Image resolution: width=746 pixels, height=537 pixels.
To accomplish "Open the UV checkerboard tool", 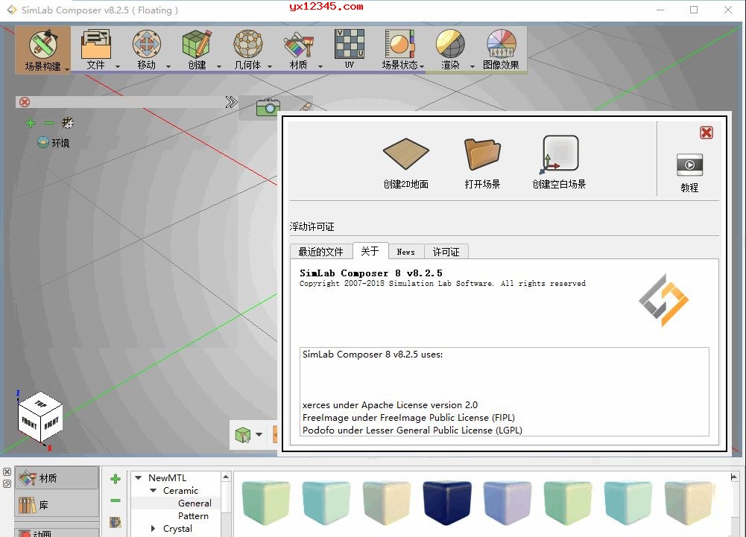I will [x=350, y=43].
